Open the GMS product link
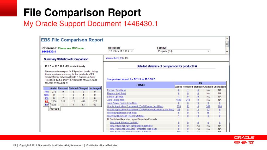The height and width of the screenshot is (150, 267). [47, 95]
